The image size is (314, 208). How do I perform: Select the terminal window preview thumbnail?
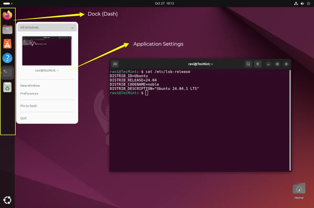click(x=47, y=51)
